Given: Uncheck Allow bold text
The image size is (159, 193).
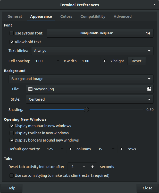Looking at the screenshot, I should (12, 42).
